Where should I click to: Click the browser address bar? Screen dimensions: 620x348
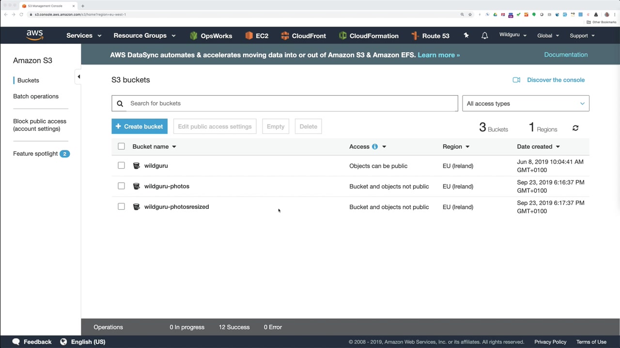pyautogui.click(x=242, y=14)
